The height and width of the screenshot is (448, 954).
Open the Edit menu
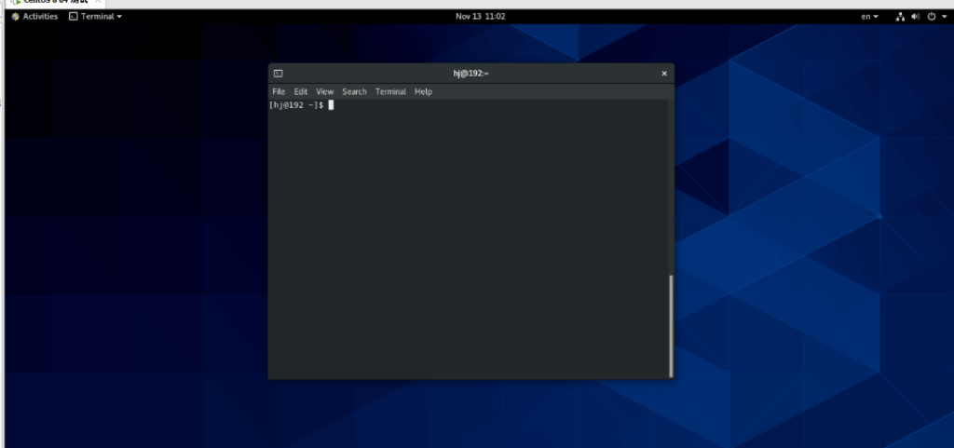pyautogui.click(x=301, y=92)
